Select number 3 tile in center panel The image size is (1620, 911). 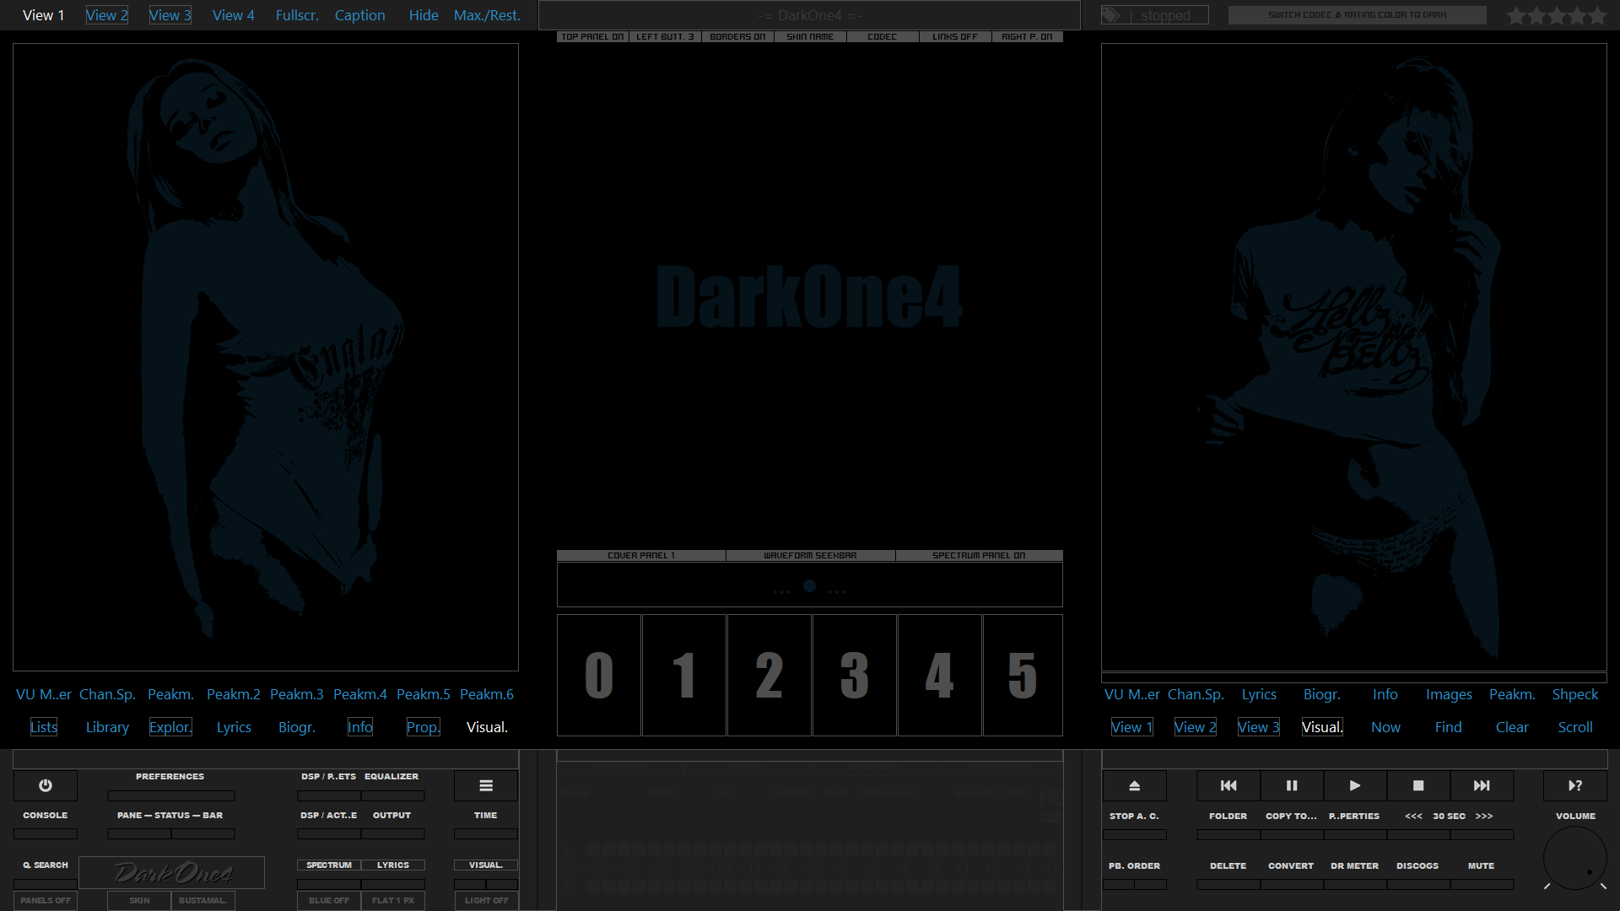(854, 675)
